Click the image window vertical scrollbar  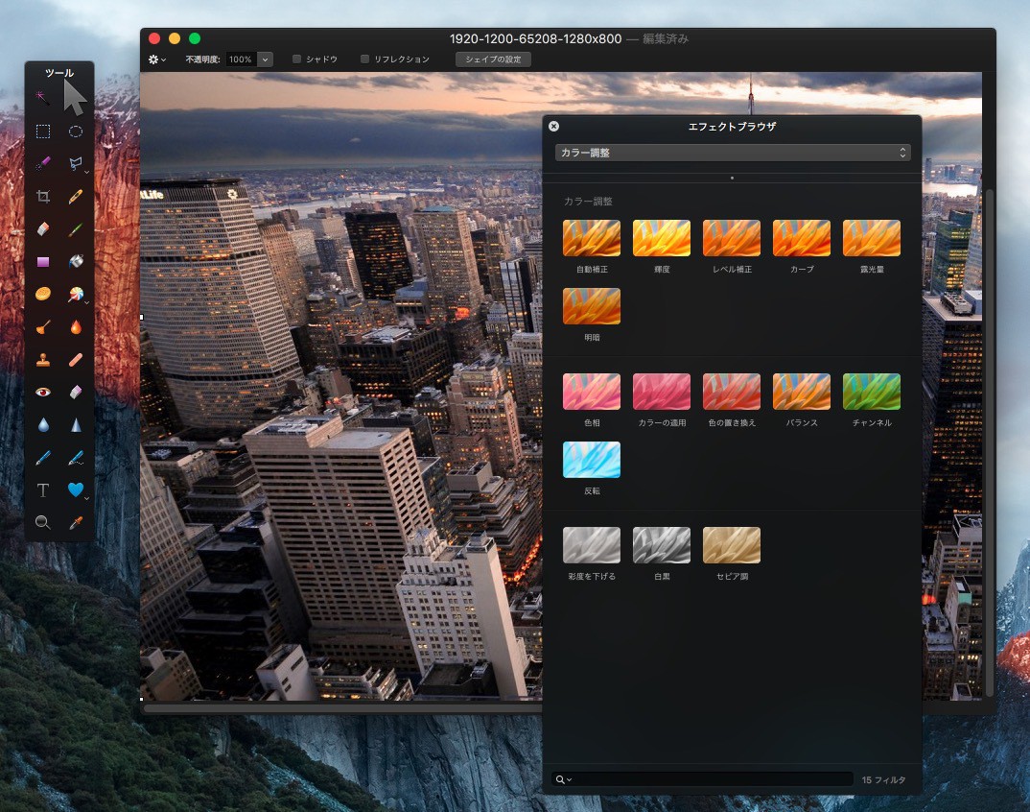(x=990, y=442)
